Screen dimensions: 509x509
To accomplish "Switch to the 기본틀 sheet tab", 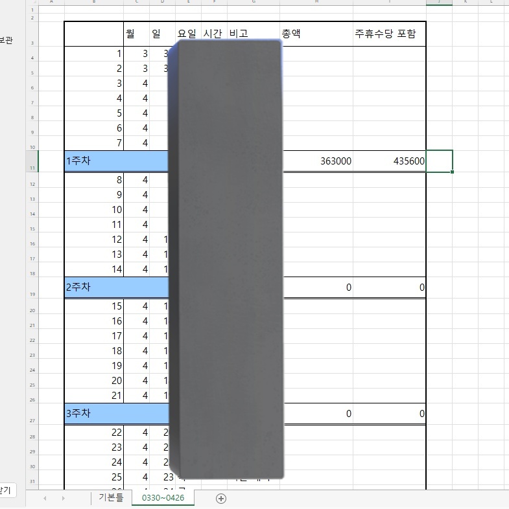I will pyautogui.click(x=111, y=497).
